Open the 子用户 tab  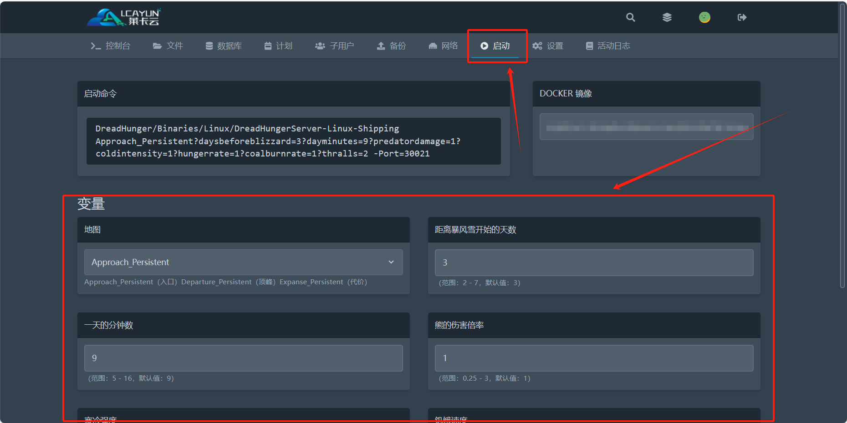[x=334, y=46]
